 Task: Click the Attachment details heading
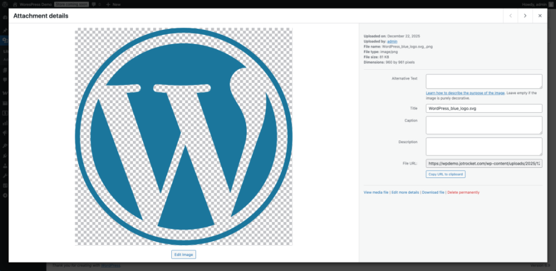(x=41, y=16)
